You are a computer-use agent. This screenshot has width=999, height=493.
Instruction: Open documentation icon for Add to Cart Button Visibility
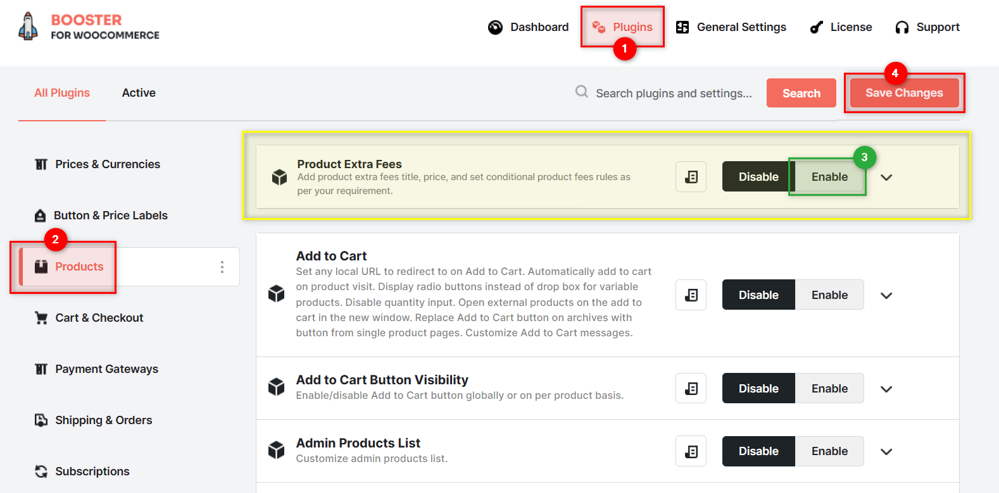[x=691, y=389]
